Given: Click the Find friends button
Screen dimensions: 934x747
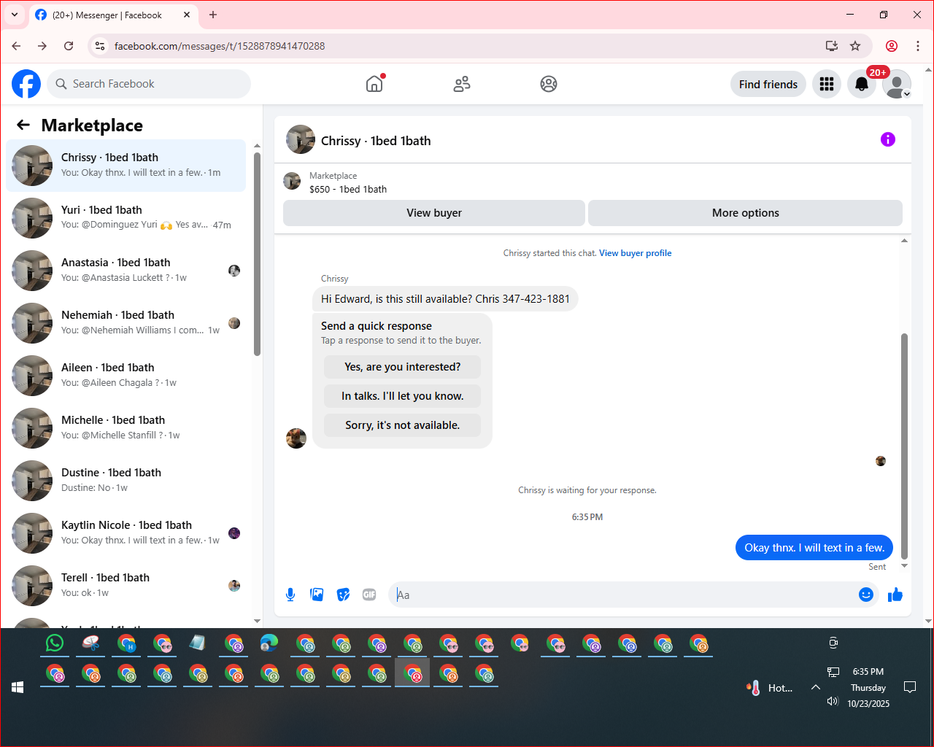Looking at the screenshot, I should tap(768, 84).
